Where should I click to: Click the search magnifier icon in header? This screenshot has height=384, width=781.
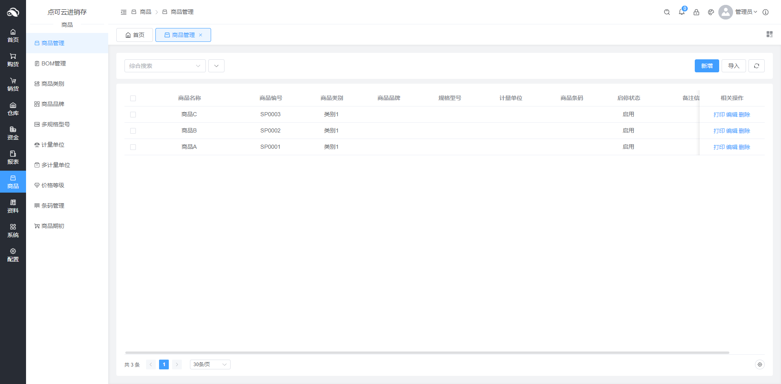tap(667, 12)
